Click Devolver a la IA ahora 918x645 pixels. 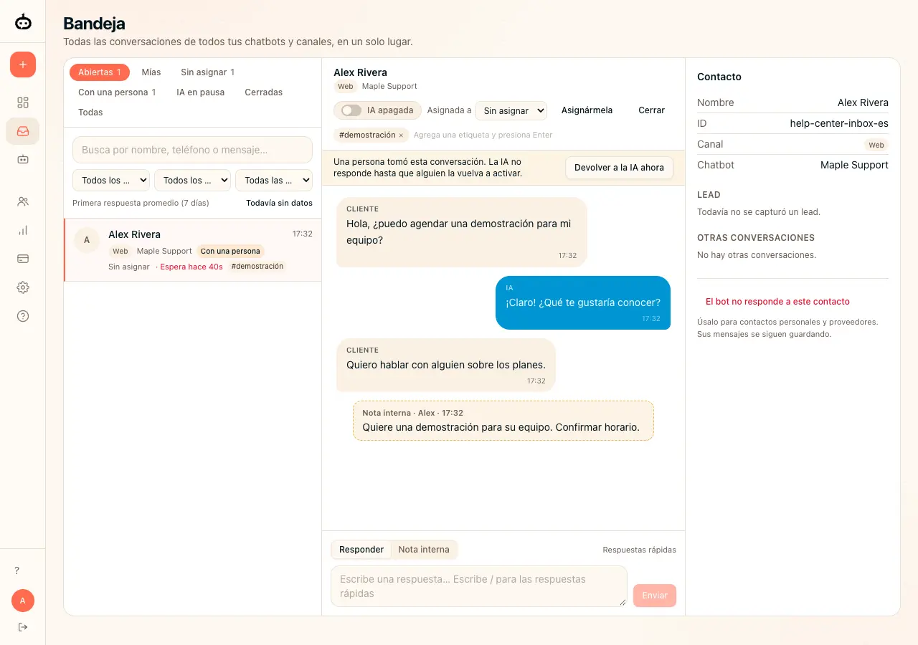[620, 168]
